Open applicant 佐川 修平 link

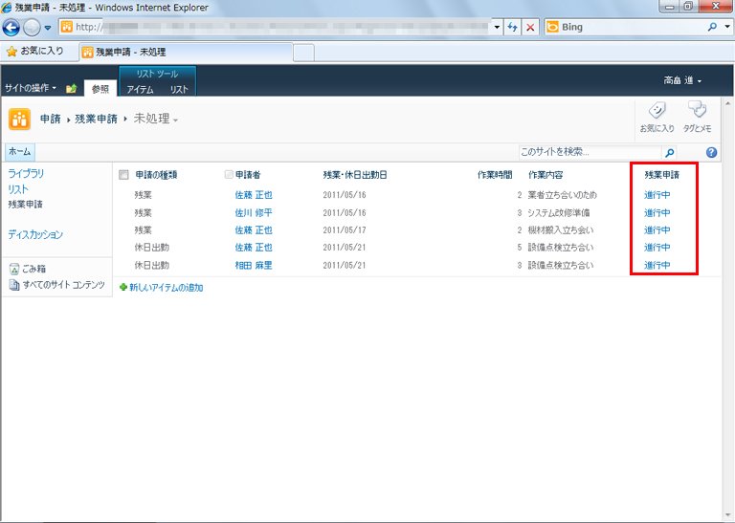254,212
